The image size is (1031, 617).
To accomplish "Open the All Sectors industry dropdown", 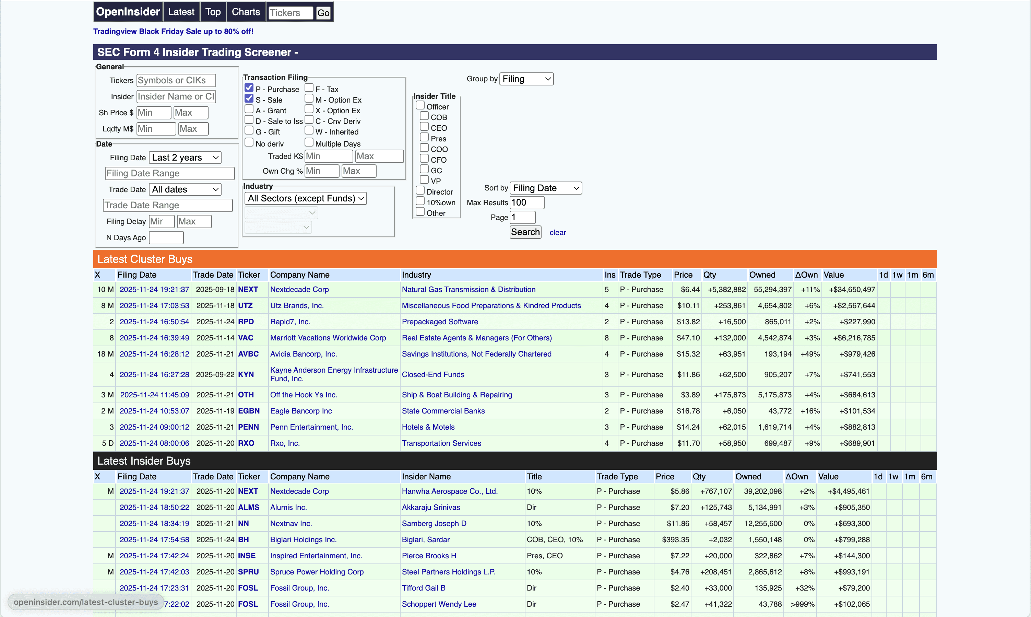I will [x=306, y=198].
